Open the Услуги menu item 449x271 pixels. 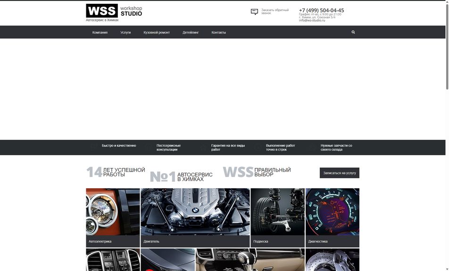(125, 32)
